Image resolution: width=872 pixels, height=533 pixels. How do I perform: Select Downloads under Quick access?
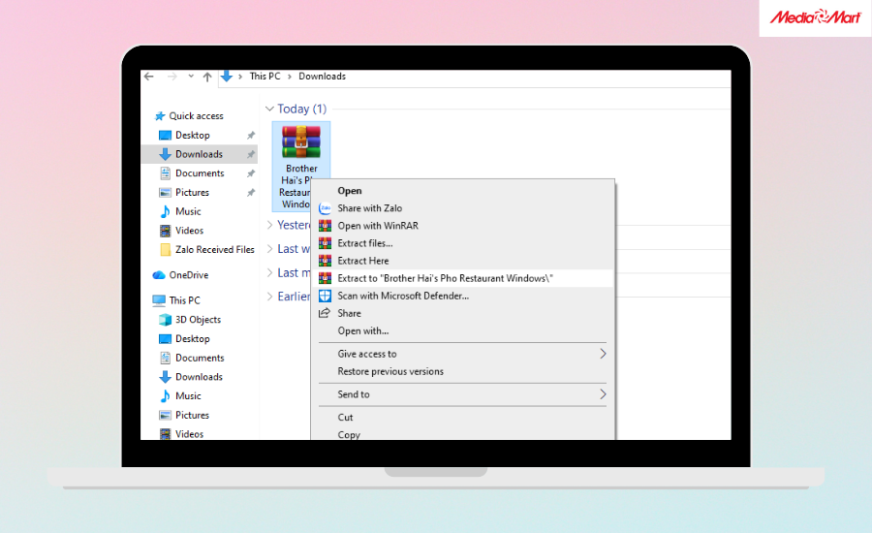point(199,154)
